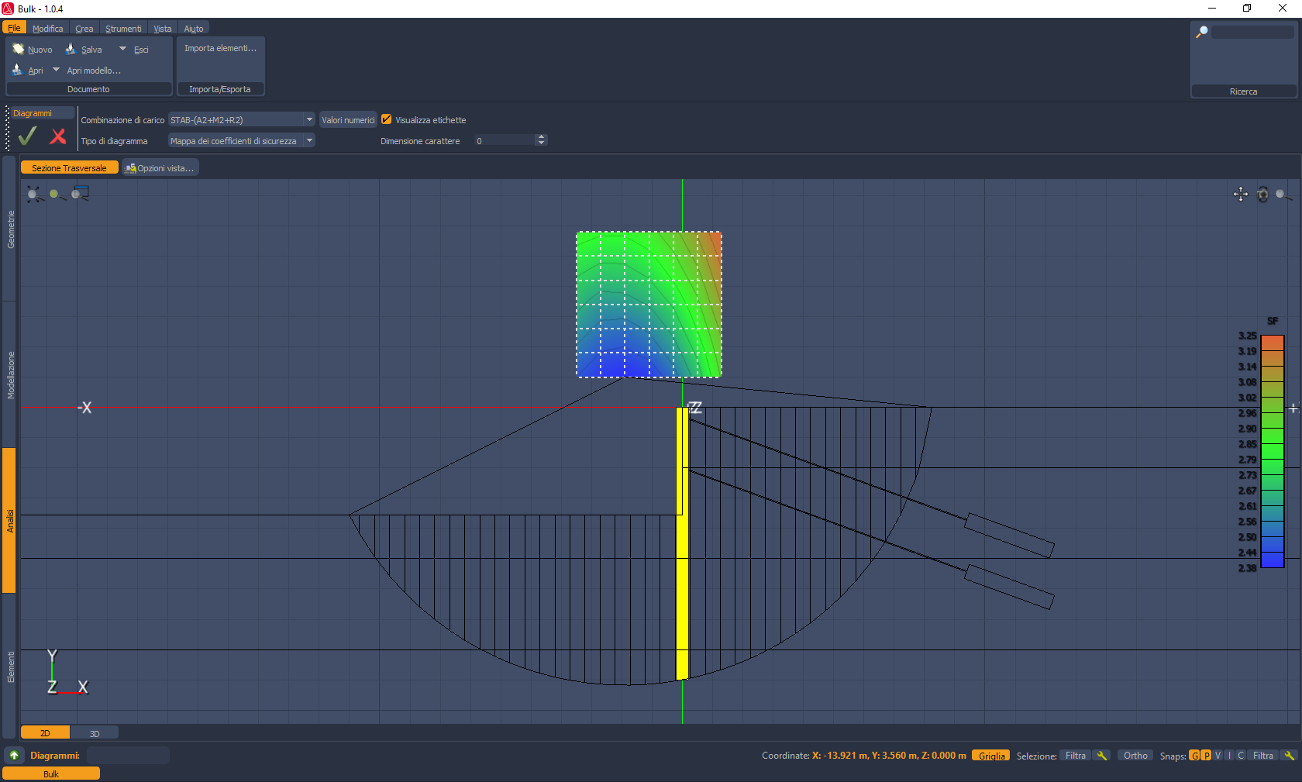Click the yellow retaining wall element
1302x782 pixels.
(x=682, y=543)
